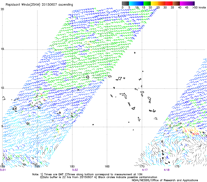
Task: Click the orange 25-30 knots legend swatch
Action: [x=162, y=3]
